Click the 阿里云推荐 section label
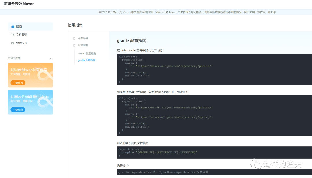 pos(14,58)
